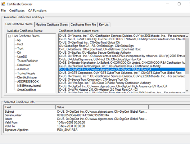Image resolution: width=190 pixels, height=144 pixels.
Task: Open the Key List tab
Action: (104, 24)
